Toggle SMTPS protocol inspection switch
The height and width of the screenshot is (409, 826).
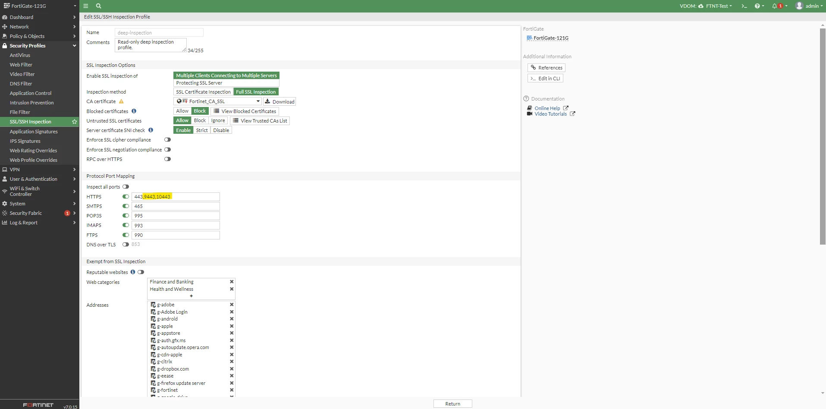click(126, 206)
